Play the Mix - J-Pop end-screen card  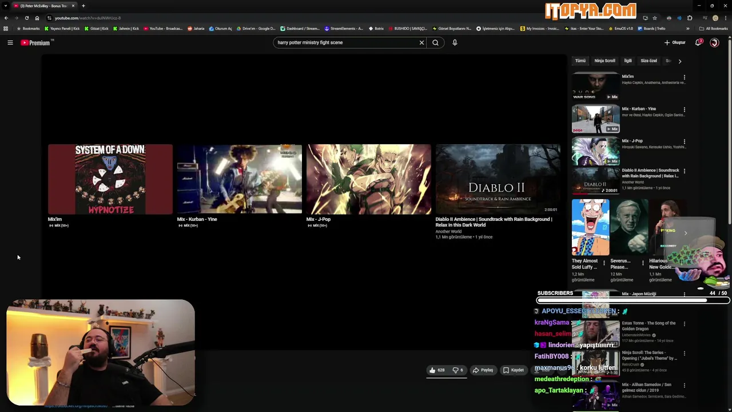click(x=369, y=179)
